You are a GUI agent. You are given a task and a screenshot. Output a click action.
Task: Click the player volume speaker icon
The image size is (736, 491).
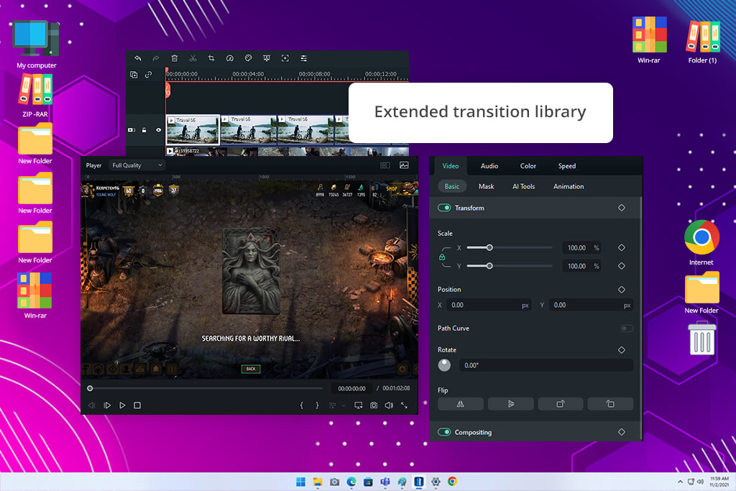389,405
